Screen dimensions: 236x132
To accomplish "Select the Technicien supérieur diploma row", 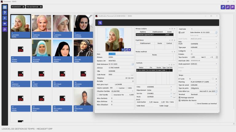I will coord(155,35).
